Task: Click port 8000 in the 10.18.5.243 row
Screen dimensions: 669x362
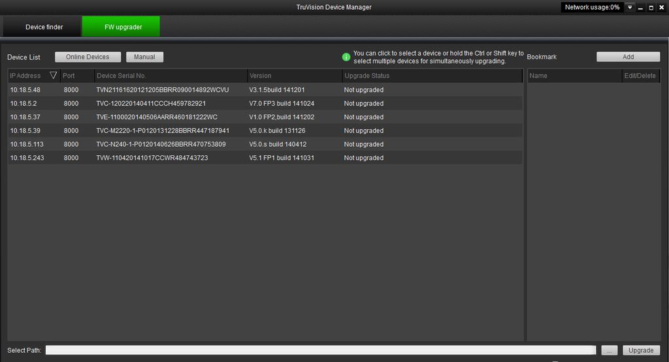Action: 71,158
